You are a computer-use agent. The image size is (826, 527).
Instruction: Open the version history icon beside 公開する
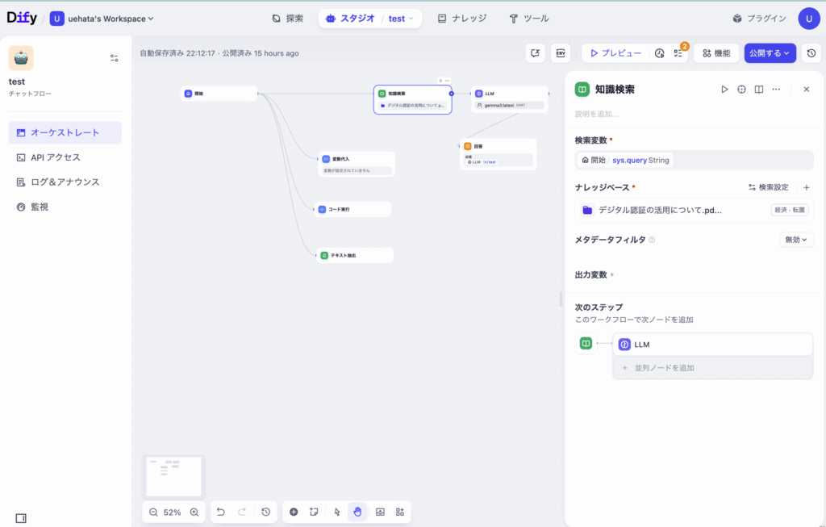(x=811, y=53)
